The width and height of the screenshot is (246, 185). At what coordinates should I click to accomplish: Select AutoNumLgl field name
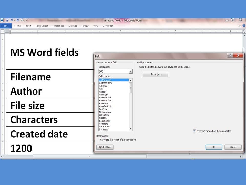pos(114,98)
